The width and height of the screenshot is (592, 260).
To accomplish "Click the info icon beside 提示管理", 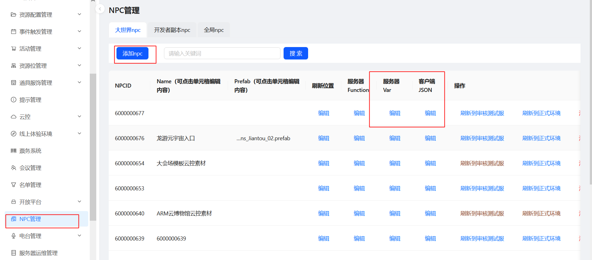I will click(x=13, y=100).
